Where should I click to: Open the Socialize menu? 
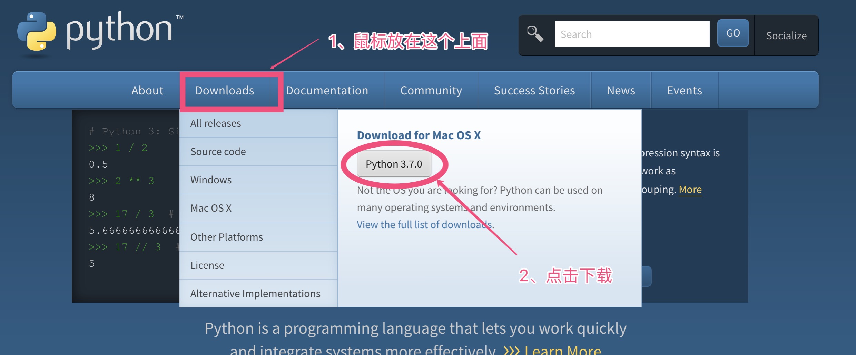click(x=786, y=35)
